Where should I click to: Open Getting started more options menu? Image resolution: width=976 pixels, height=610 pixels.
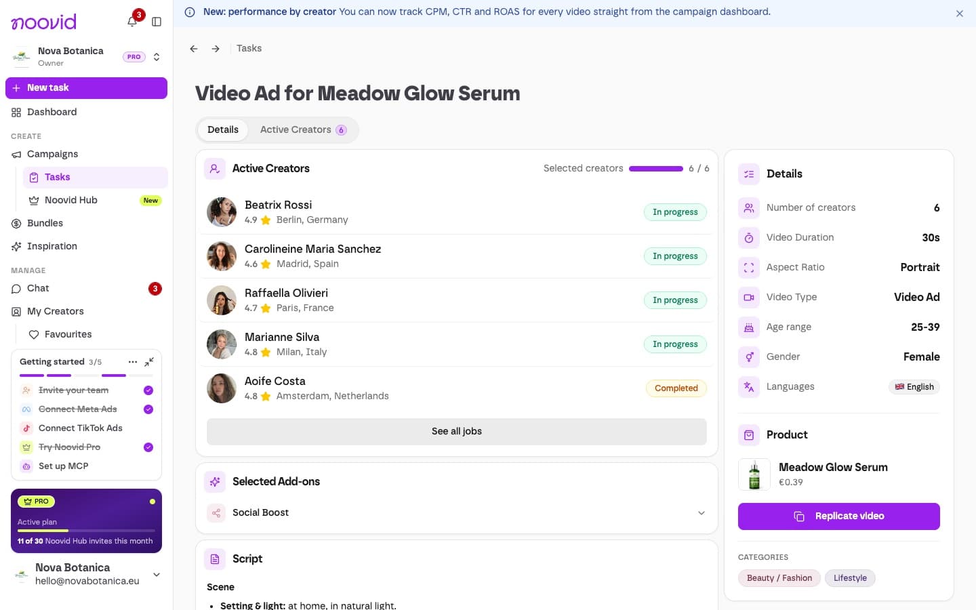click(133, 362)
